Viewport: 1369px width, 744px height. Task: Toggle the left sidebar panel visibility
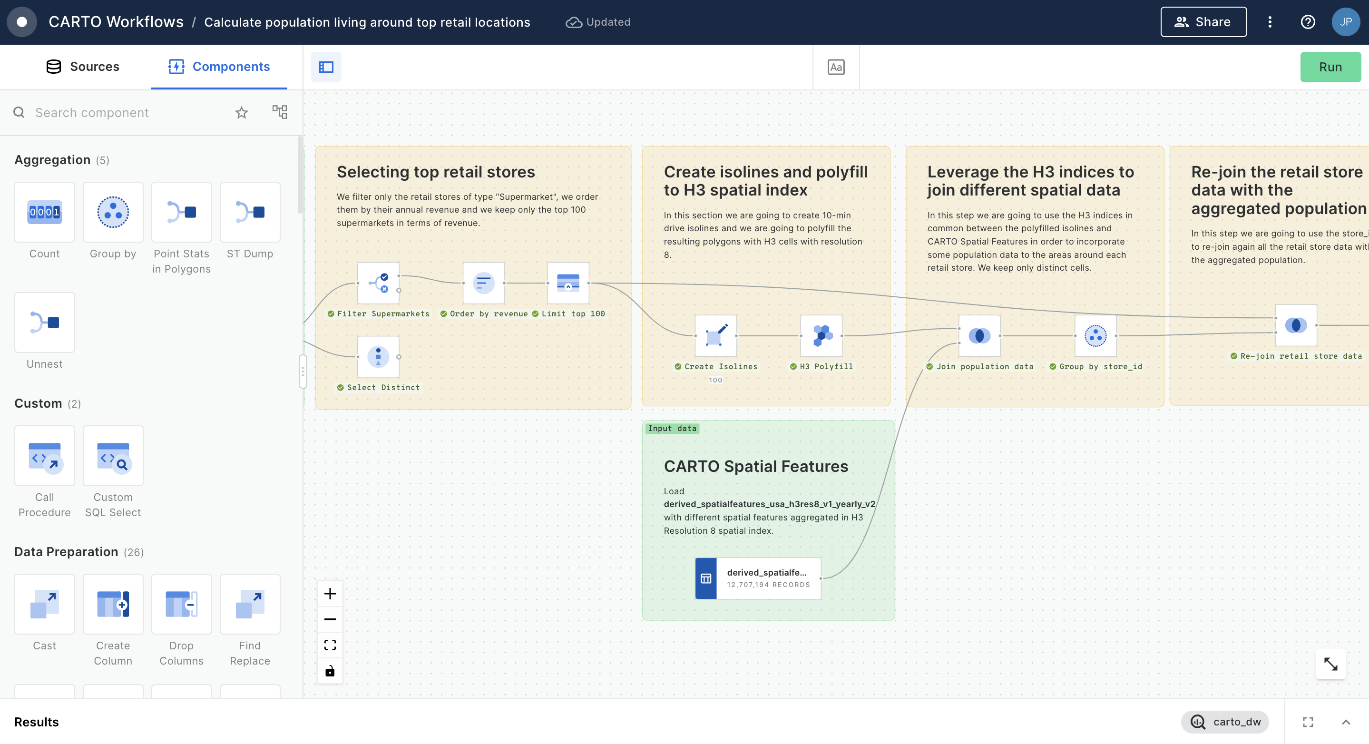pos(326,67)
